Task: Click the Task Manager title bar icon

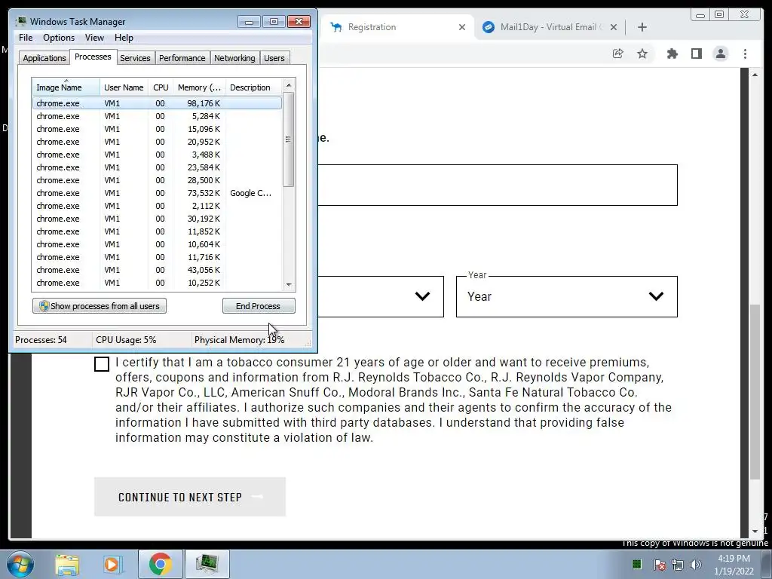Action: [20, 21]
